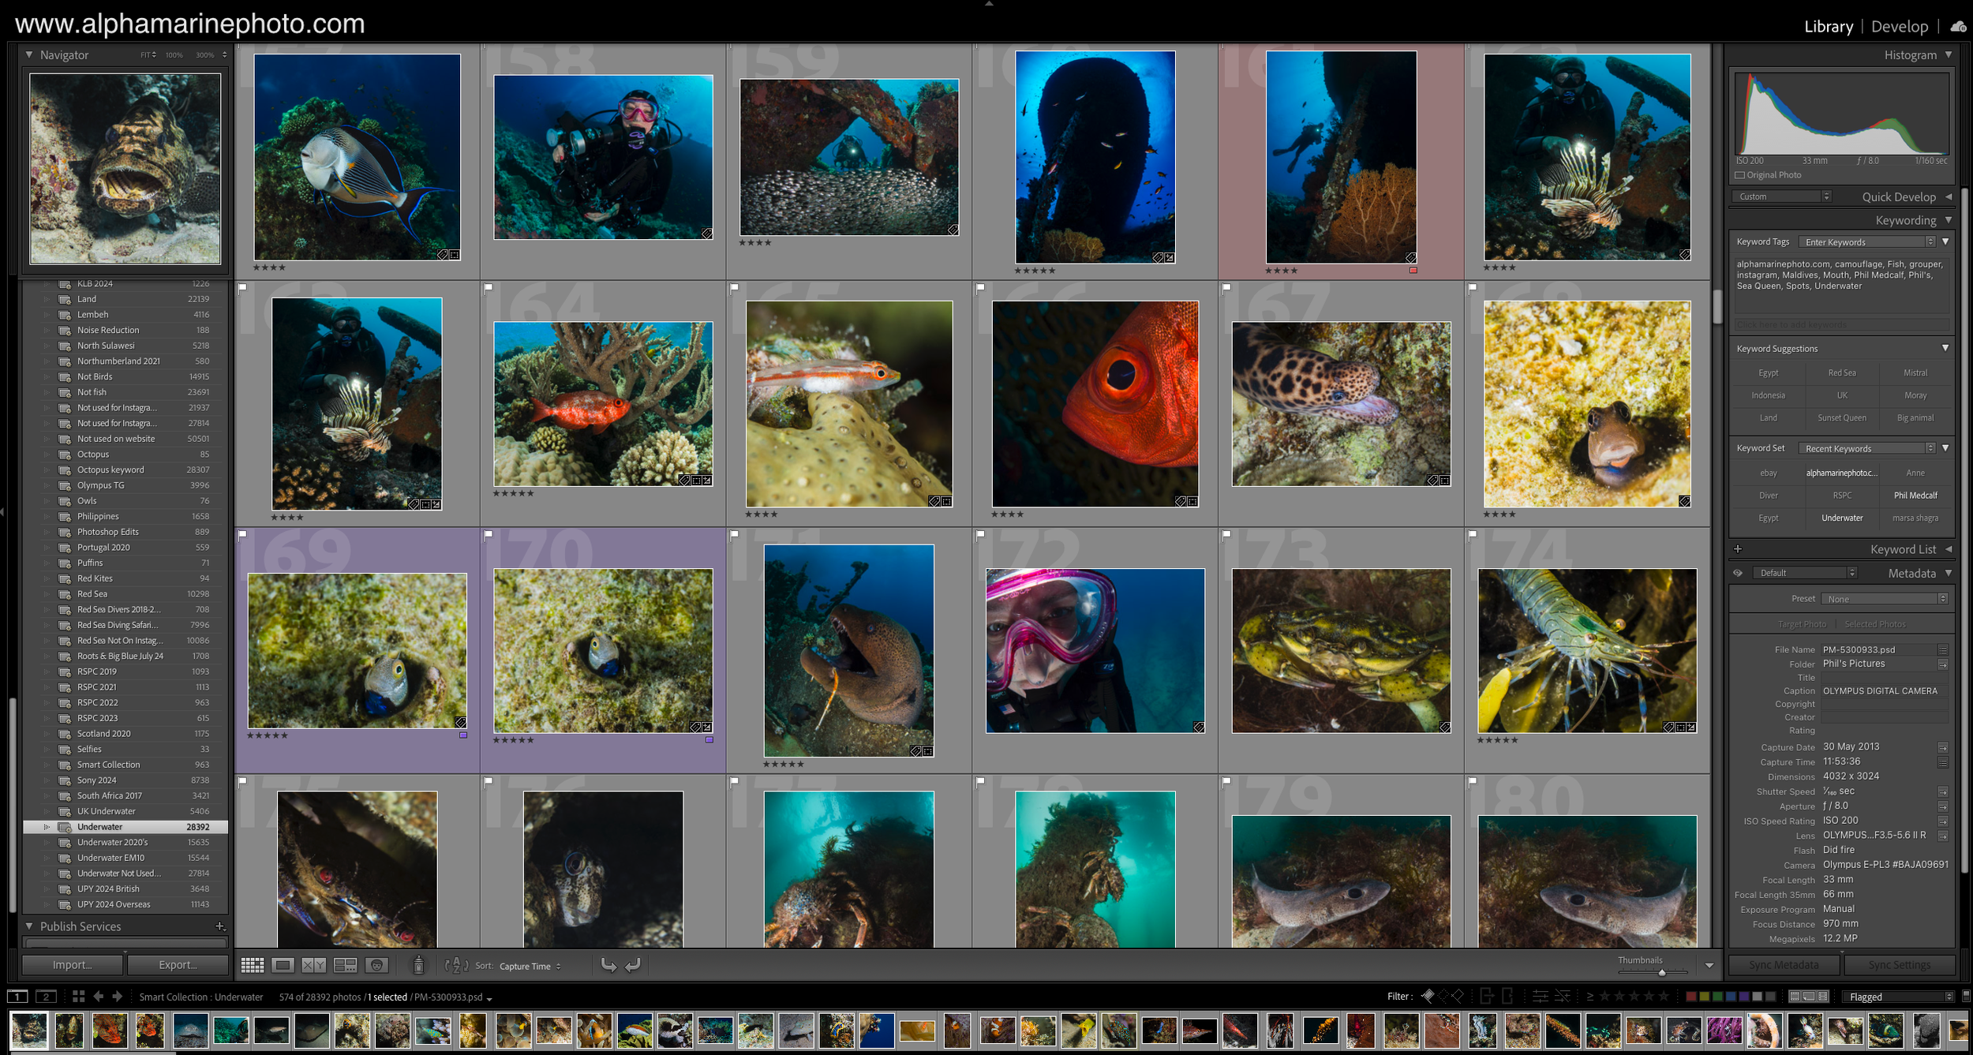Select the Grid view icon
Image resolution: width=1973 pixels, height=1055 pixels.
tap(253, 965)
